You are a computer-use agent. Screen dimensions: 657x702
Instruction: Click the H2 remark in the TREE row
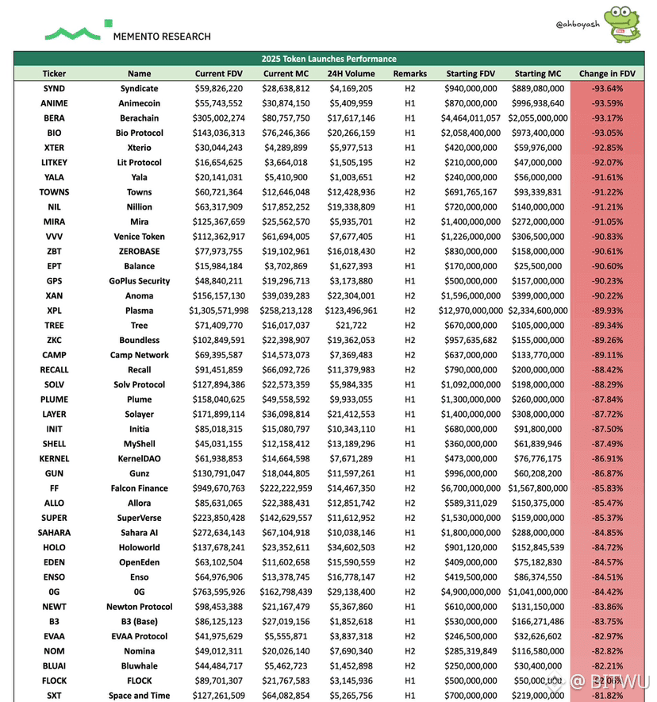pyautogui.click(x=409, y=326)
